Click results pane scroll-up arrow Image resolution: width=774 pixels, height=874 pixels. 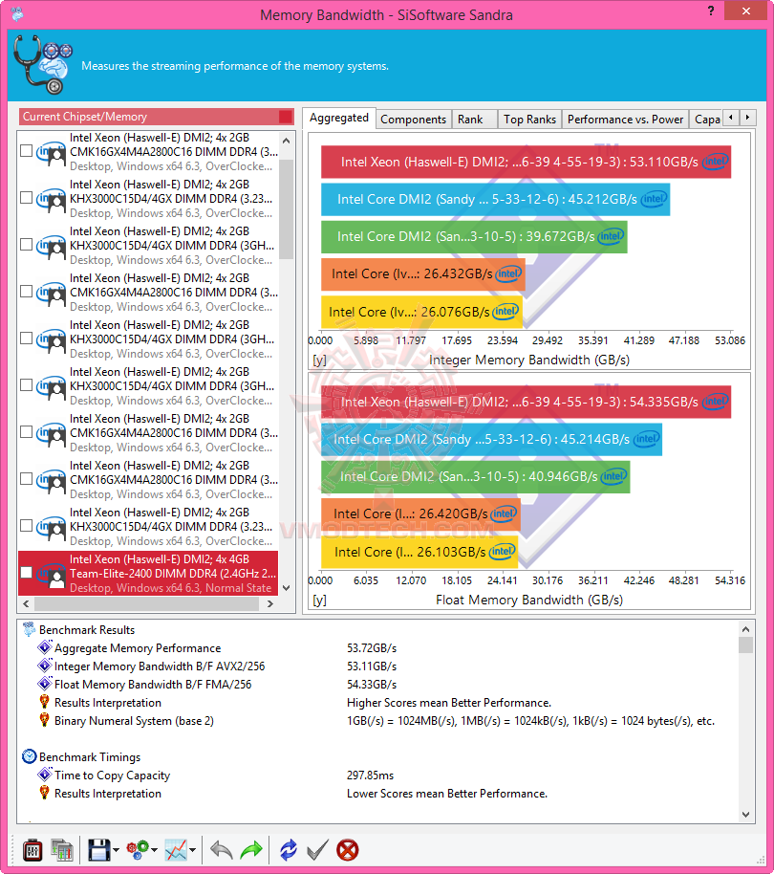[x=745, y=629]
